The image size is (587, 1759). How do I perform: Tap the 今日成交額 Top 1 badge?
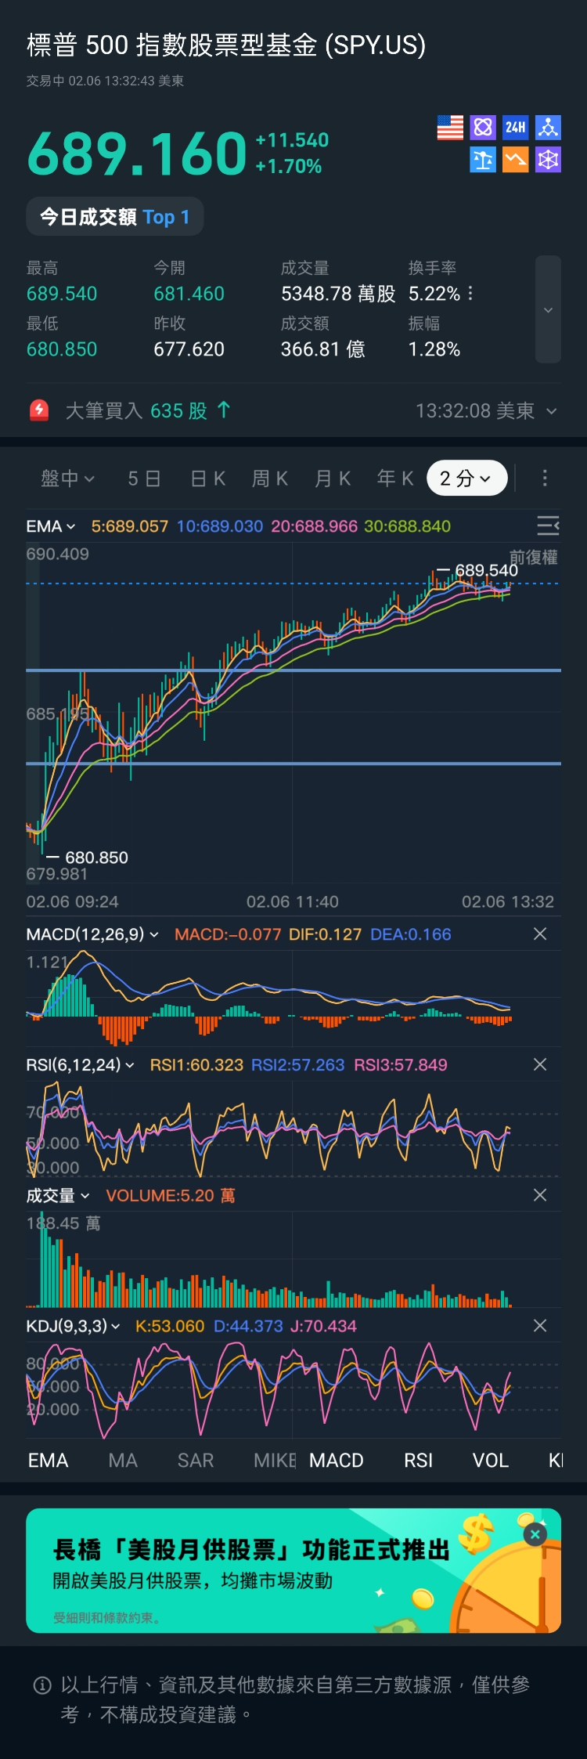point(115,217)
